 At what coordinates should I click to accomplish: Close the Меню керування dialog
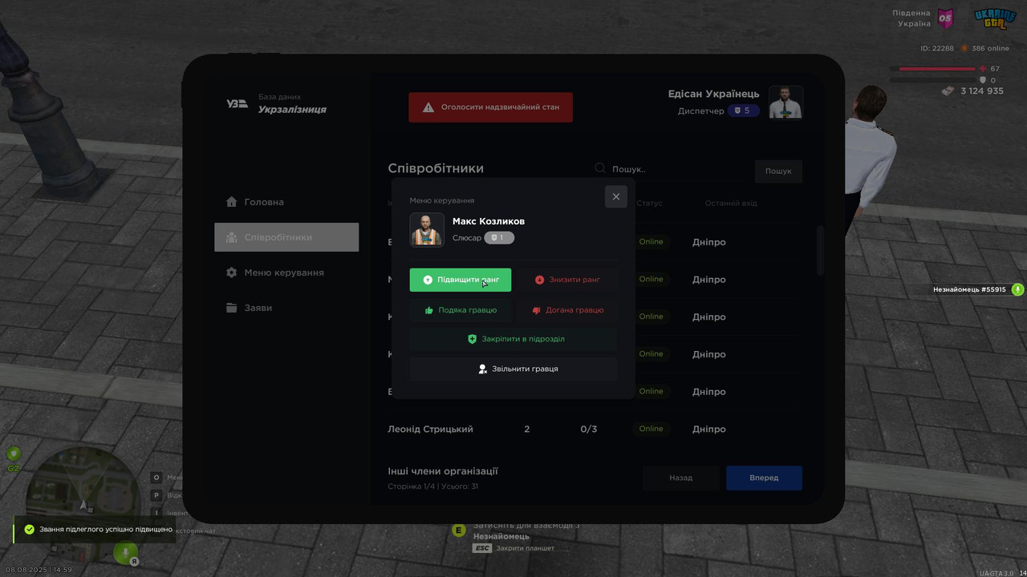click(615, 196)
